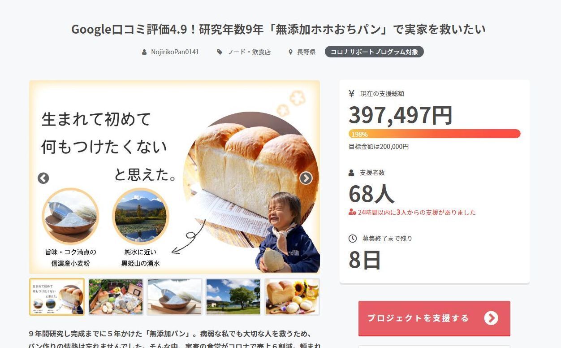Click the arrow circle in the support button
The image size is (561, 348).
tap(491, 318)
